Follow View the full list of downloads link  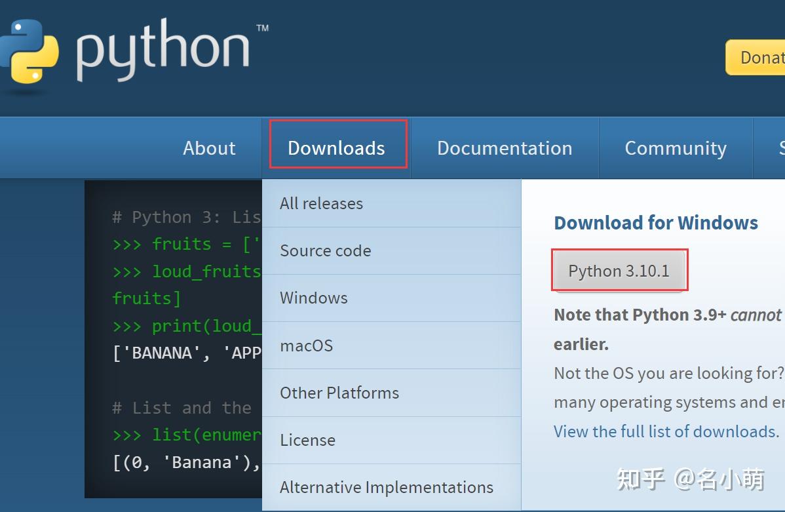pyautogui.click(x=666, y=431)
